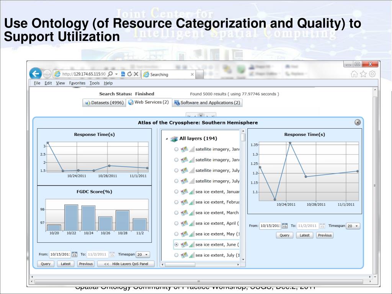
Task: Collapse the All layers (194) tree node
Action: click(167, 139)
